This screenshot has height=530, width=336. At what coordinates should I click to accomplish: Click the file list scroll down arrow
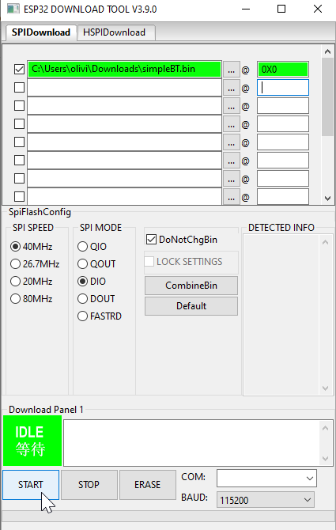pos(327,199)
